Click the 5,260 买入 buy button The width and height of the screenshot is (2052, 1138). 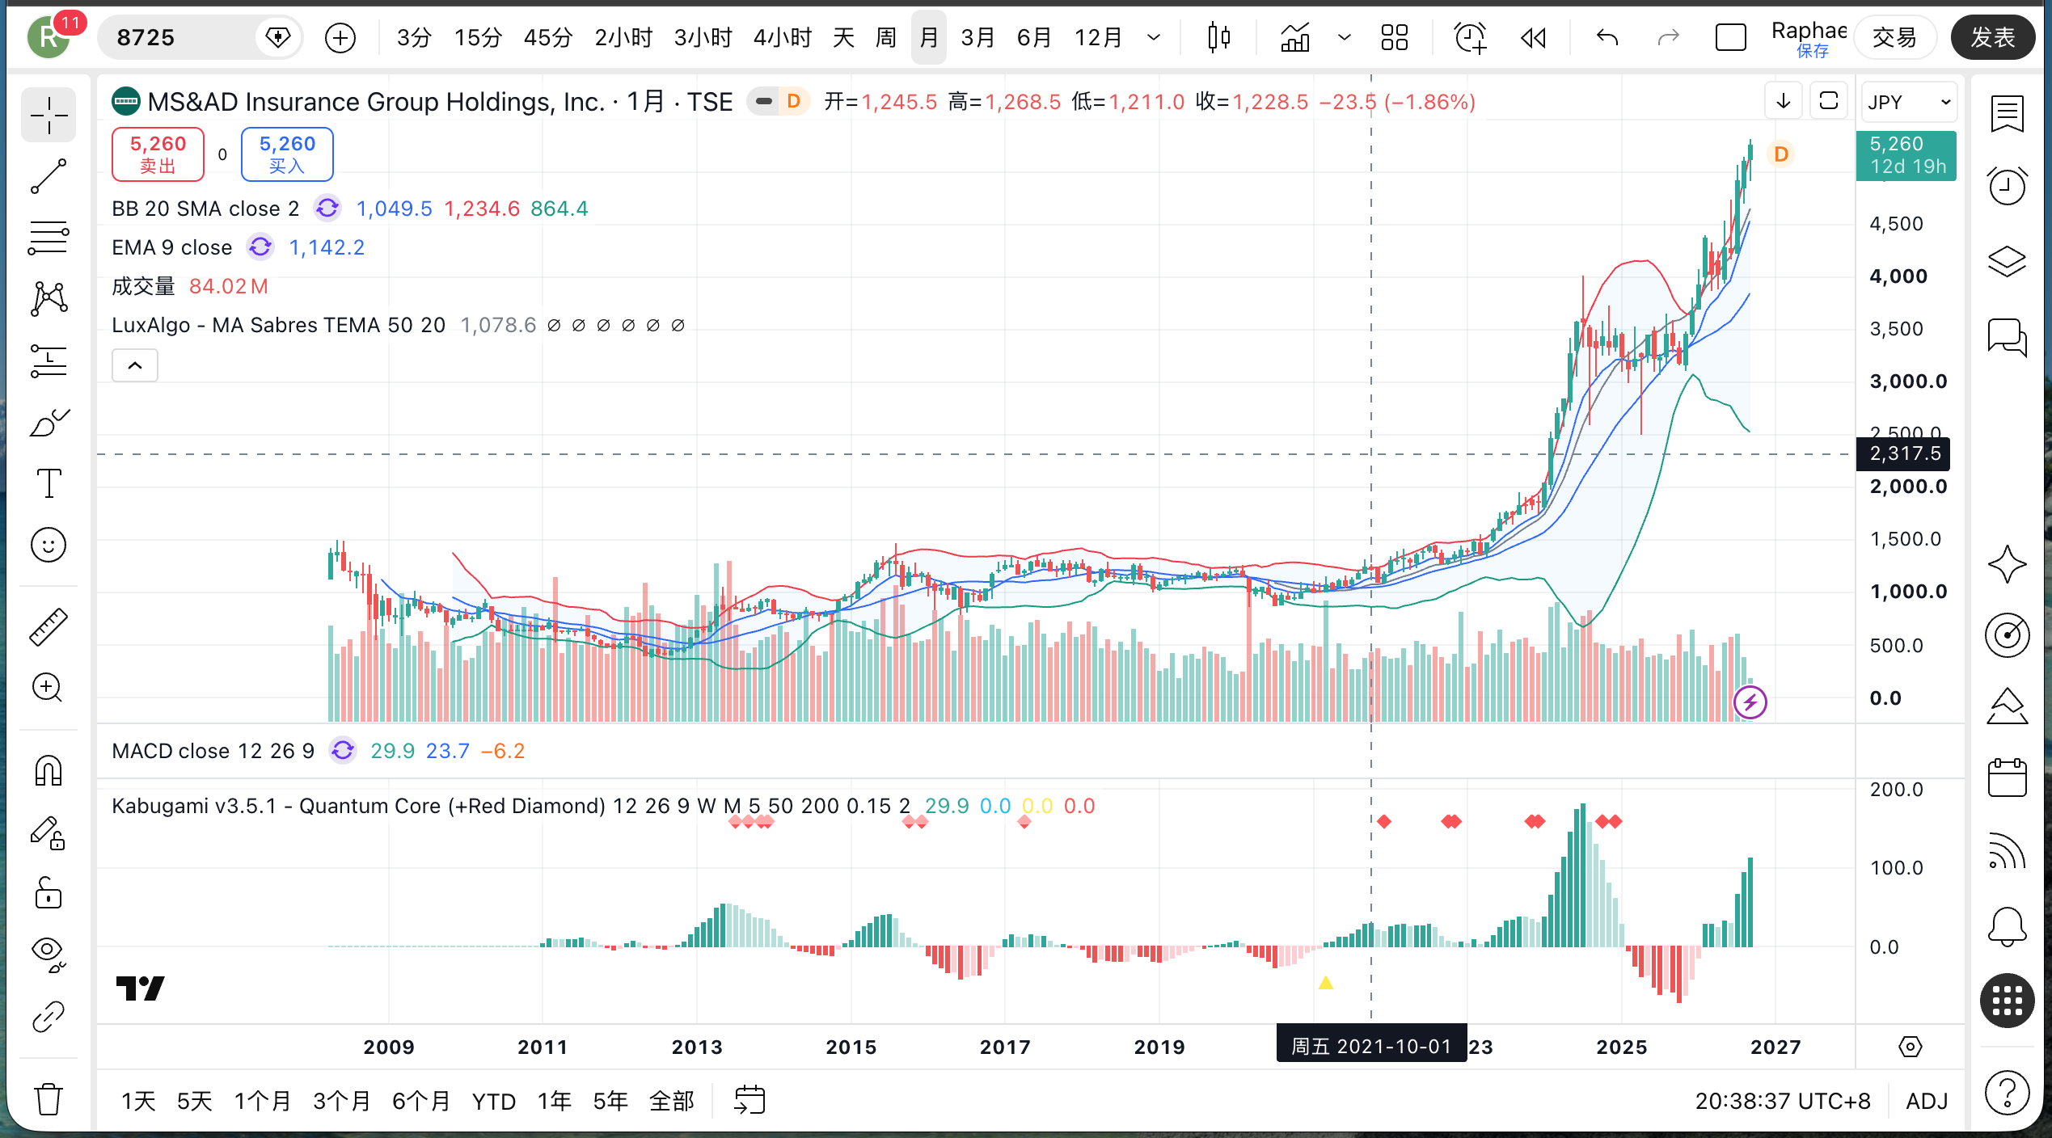coord(287,154)
